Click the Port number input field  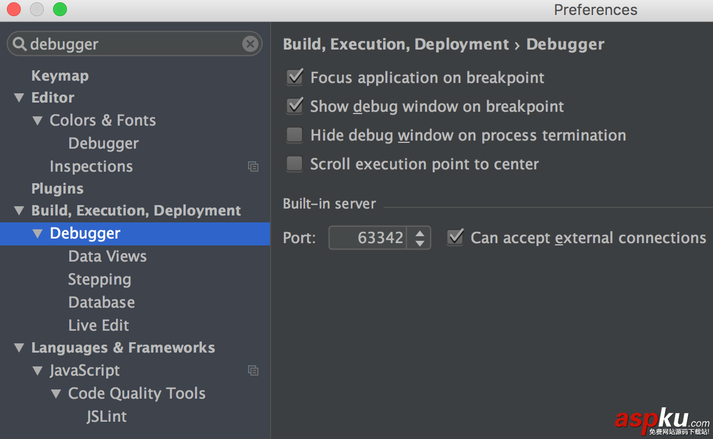point(368,238)
